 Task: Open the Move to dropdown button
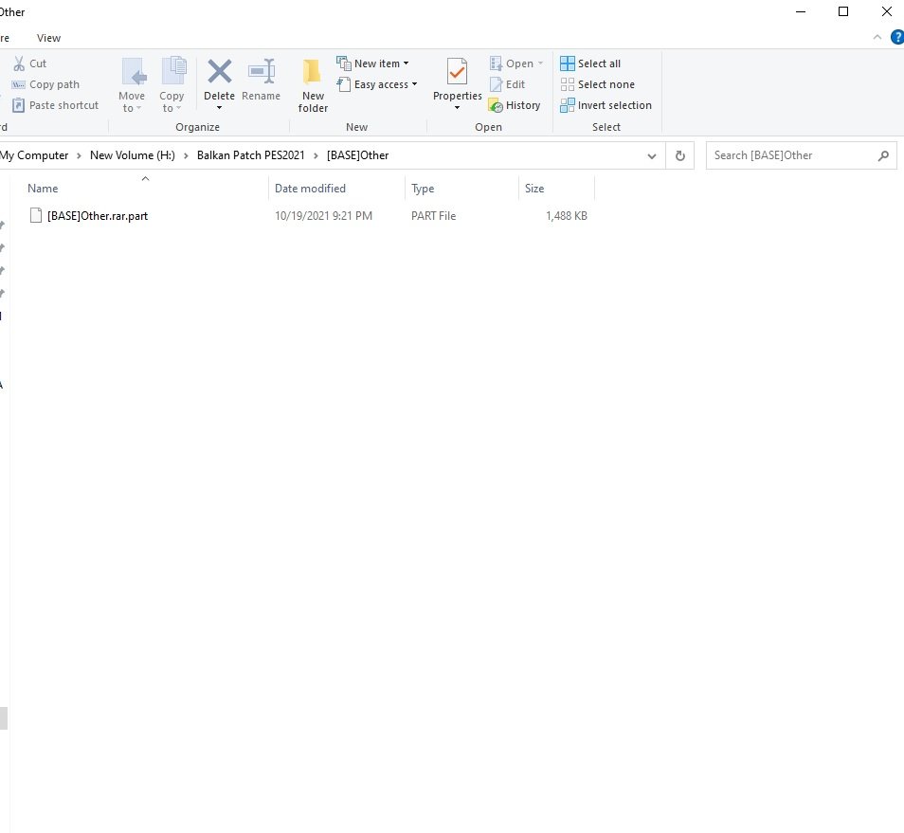[132, 84]
